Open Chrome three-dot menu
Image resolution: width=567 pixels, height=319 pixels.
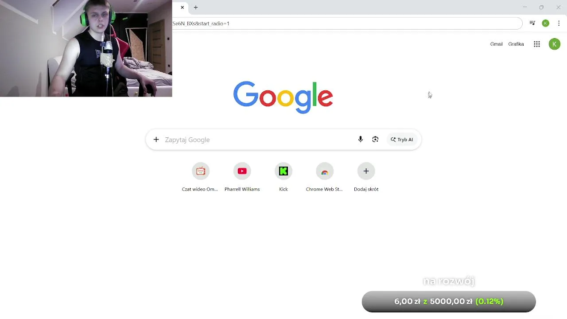(559, 23)
